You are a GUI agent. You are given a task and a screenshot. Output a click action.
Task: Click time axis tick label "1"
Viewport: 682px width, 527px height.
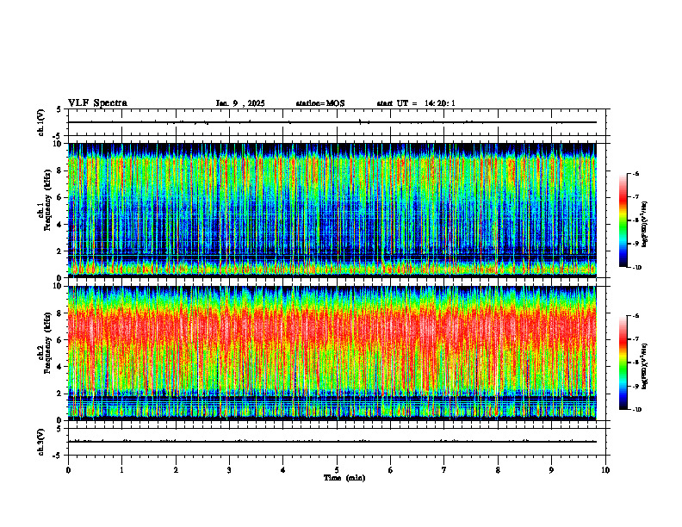[121, 470]
